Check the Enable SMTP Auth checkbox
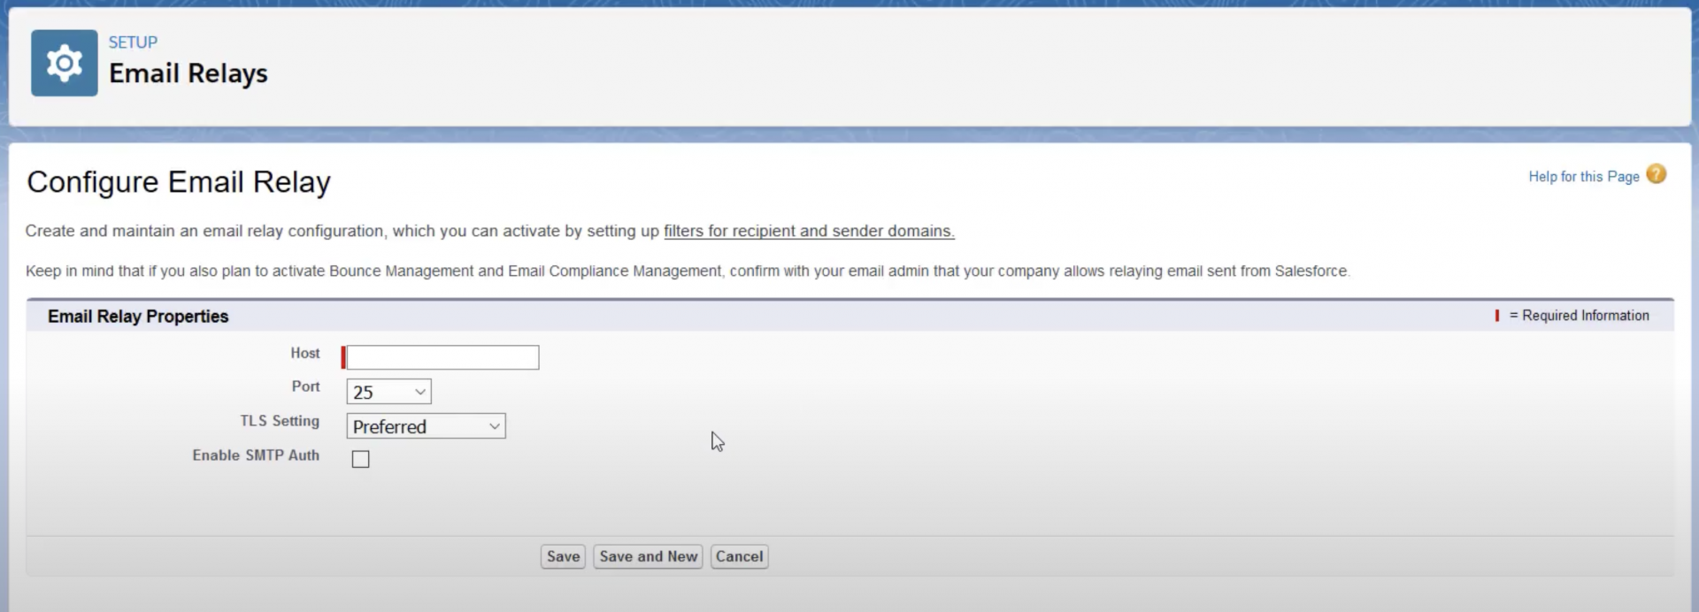Image resolution: width=1699 pixels, height=612 pixels. point(360,458)
